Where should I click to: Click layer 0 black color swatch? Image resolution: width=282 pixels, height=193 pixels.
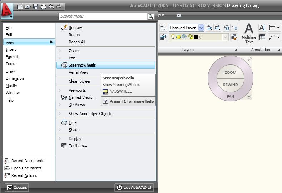(x=196, y=37)
